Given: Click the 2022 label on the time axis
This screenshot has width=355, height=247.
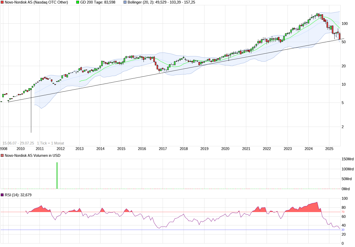Looking at the screenshot, I should [x=267, y=149].
